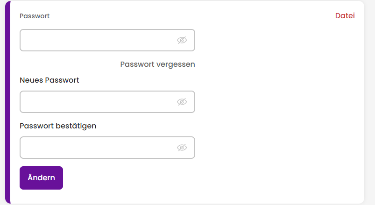Reveal text in the Passwort bestätigen field

point(182,148)
